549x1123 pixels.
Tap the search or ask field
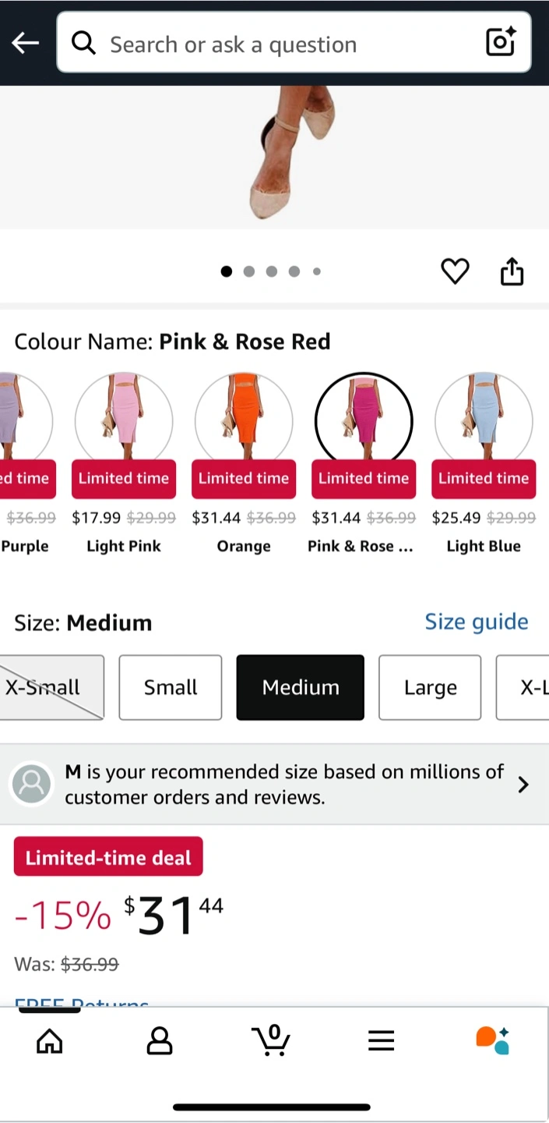click(288, 44)
